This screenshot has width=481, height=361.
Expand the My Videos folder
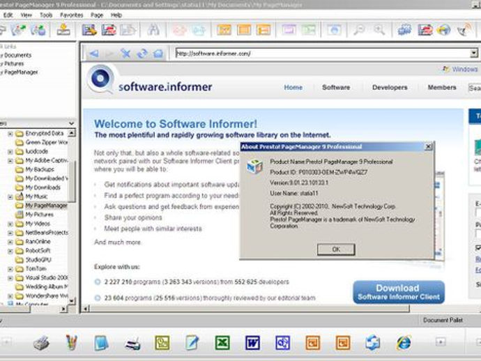click(x=10, y=224)
